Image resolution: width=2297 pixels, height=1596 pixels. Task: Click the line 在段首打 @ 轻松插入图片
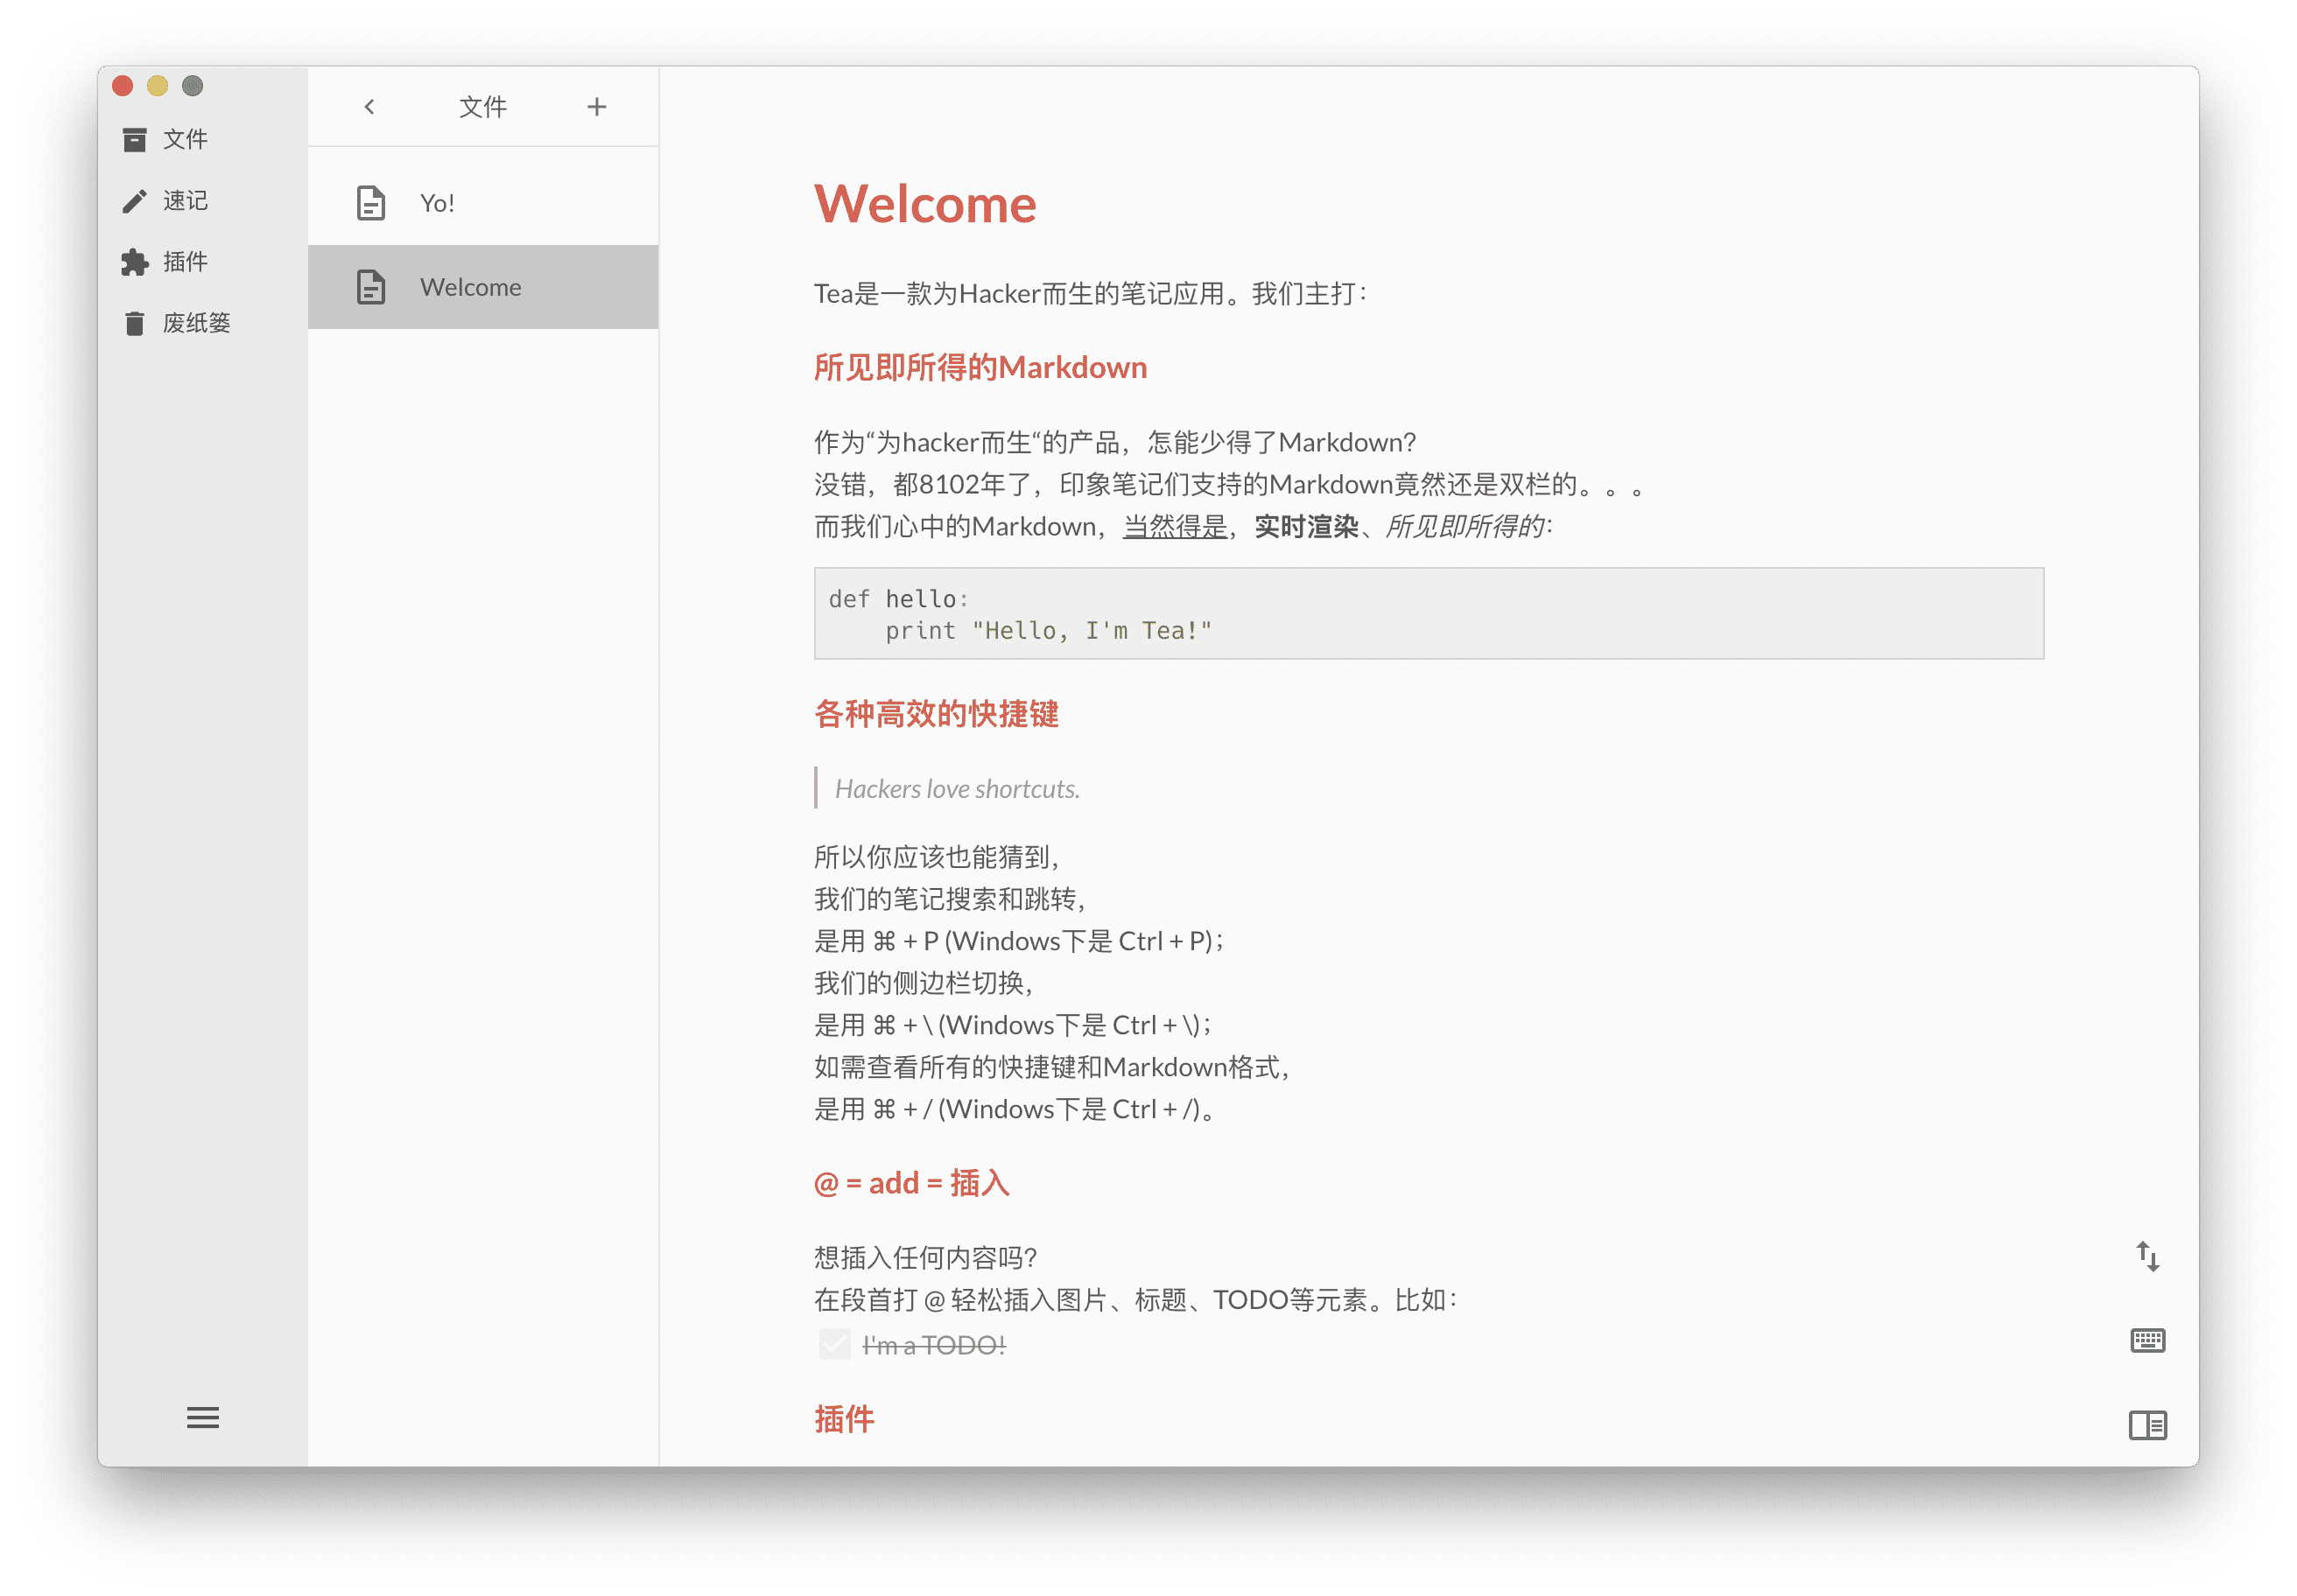pos(1136,1299)
